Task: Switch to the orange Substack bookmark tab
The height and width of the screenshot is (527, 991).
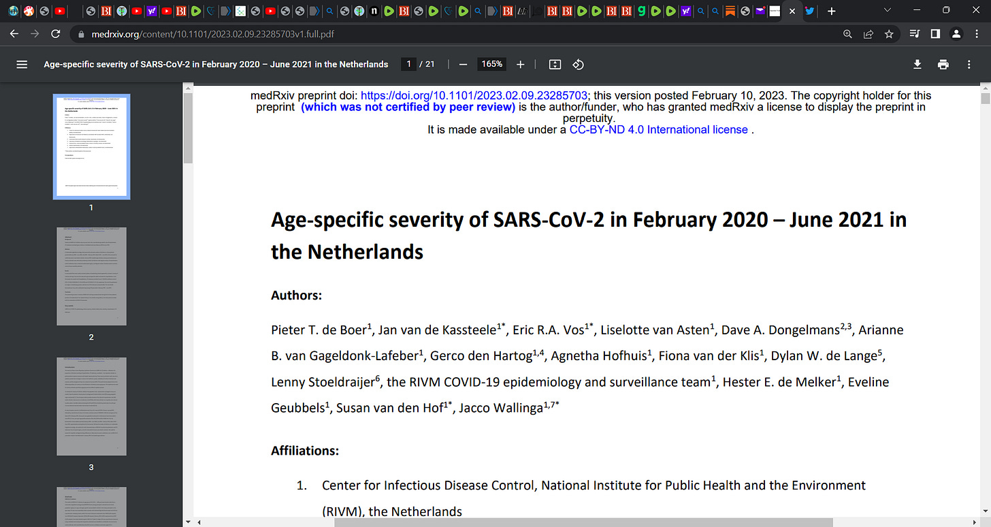Action: pyautogui.click(x=730, y=11)
